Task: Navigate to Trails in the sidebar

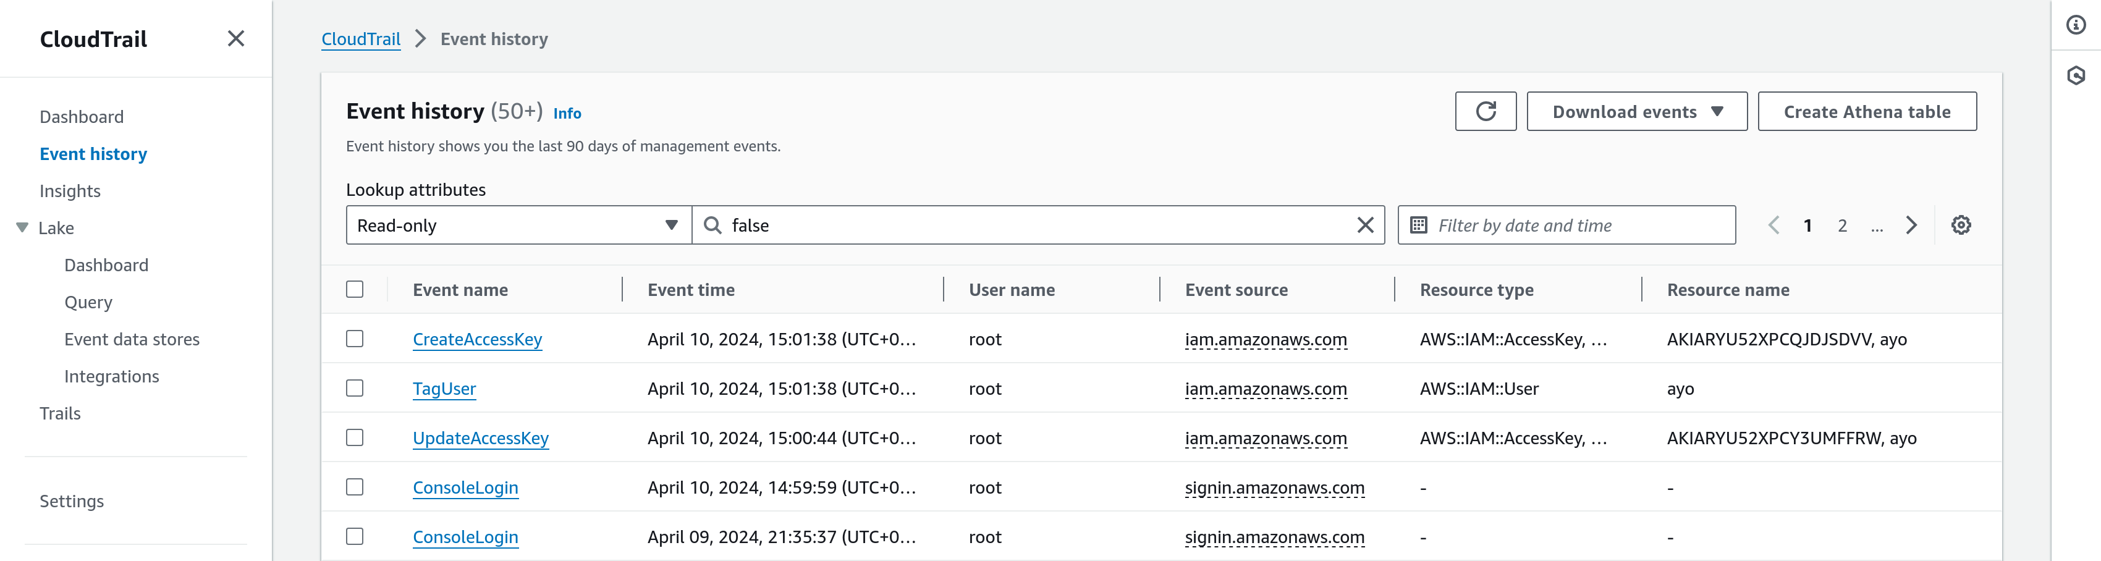Action: point(61,413)
